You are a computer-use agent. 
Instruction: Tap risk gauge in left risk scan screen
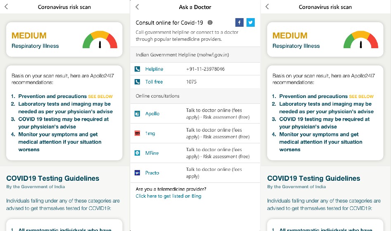100,40
